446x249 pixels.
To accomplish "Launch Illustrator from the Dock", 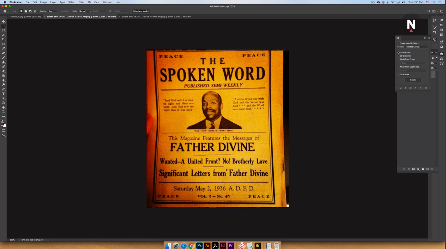I will pyautogui.click(x=207, y=246).
